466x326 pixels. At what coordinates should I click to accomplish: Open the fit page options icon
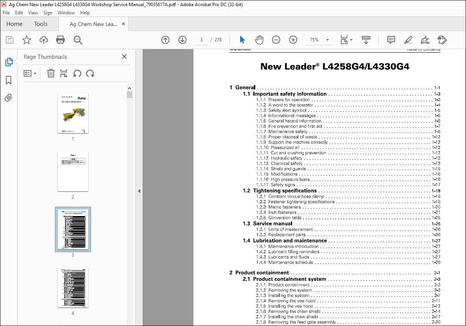pyautogui.click(x=346, y=40)
